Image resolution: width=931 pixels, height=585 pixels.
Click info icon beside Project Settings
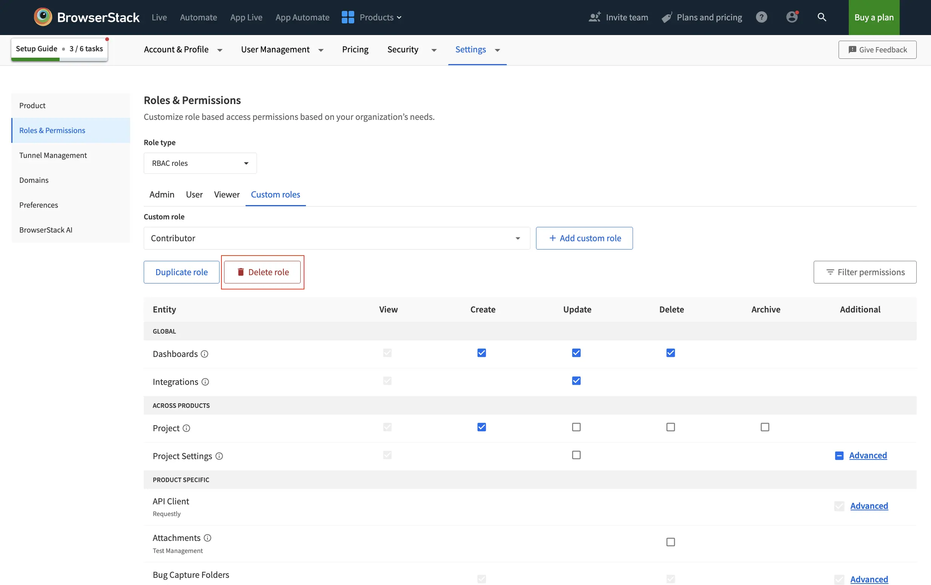coord(219,456)
